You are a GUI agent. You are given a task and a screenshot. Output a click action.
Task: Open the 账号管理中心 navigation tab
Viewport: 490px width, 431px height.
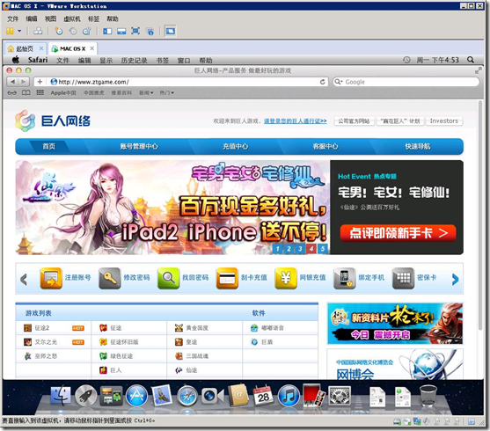point(139,146)
